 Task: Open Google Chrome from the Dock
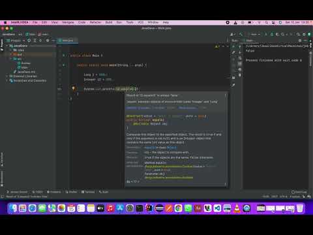pyautogui.click(x=178, y=208)
